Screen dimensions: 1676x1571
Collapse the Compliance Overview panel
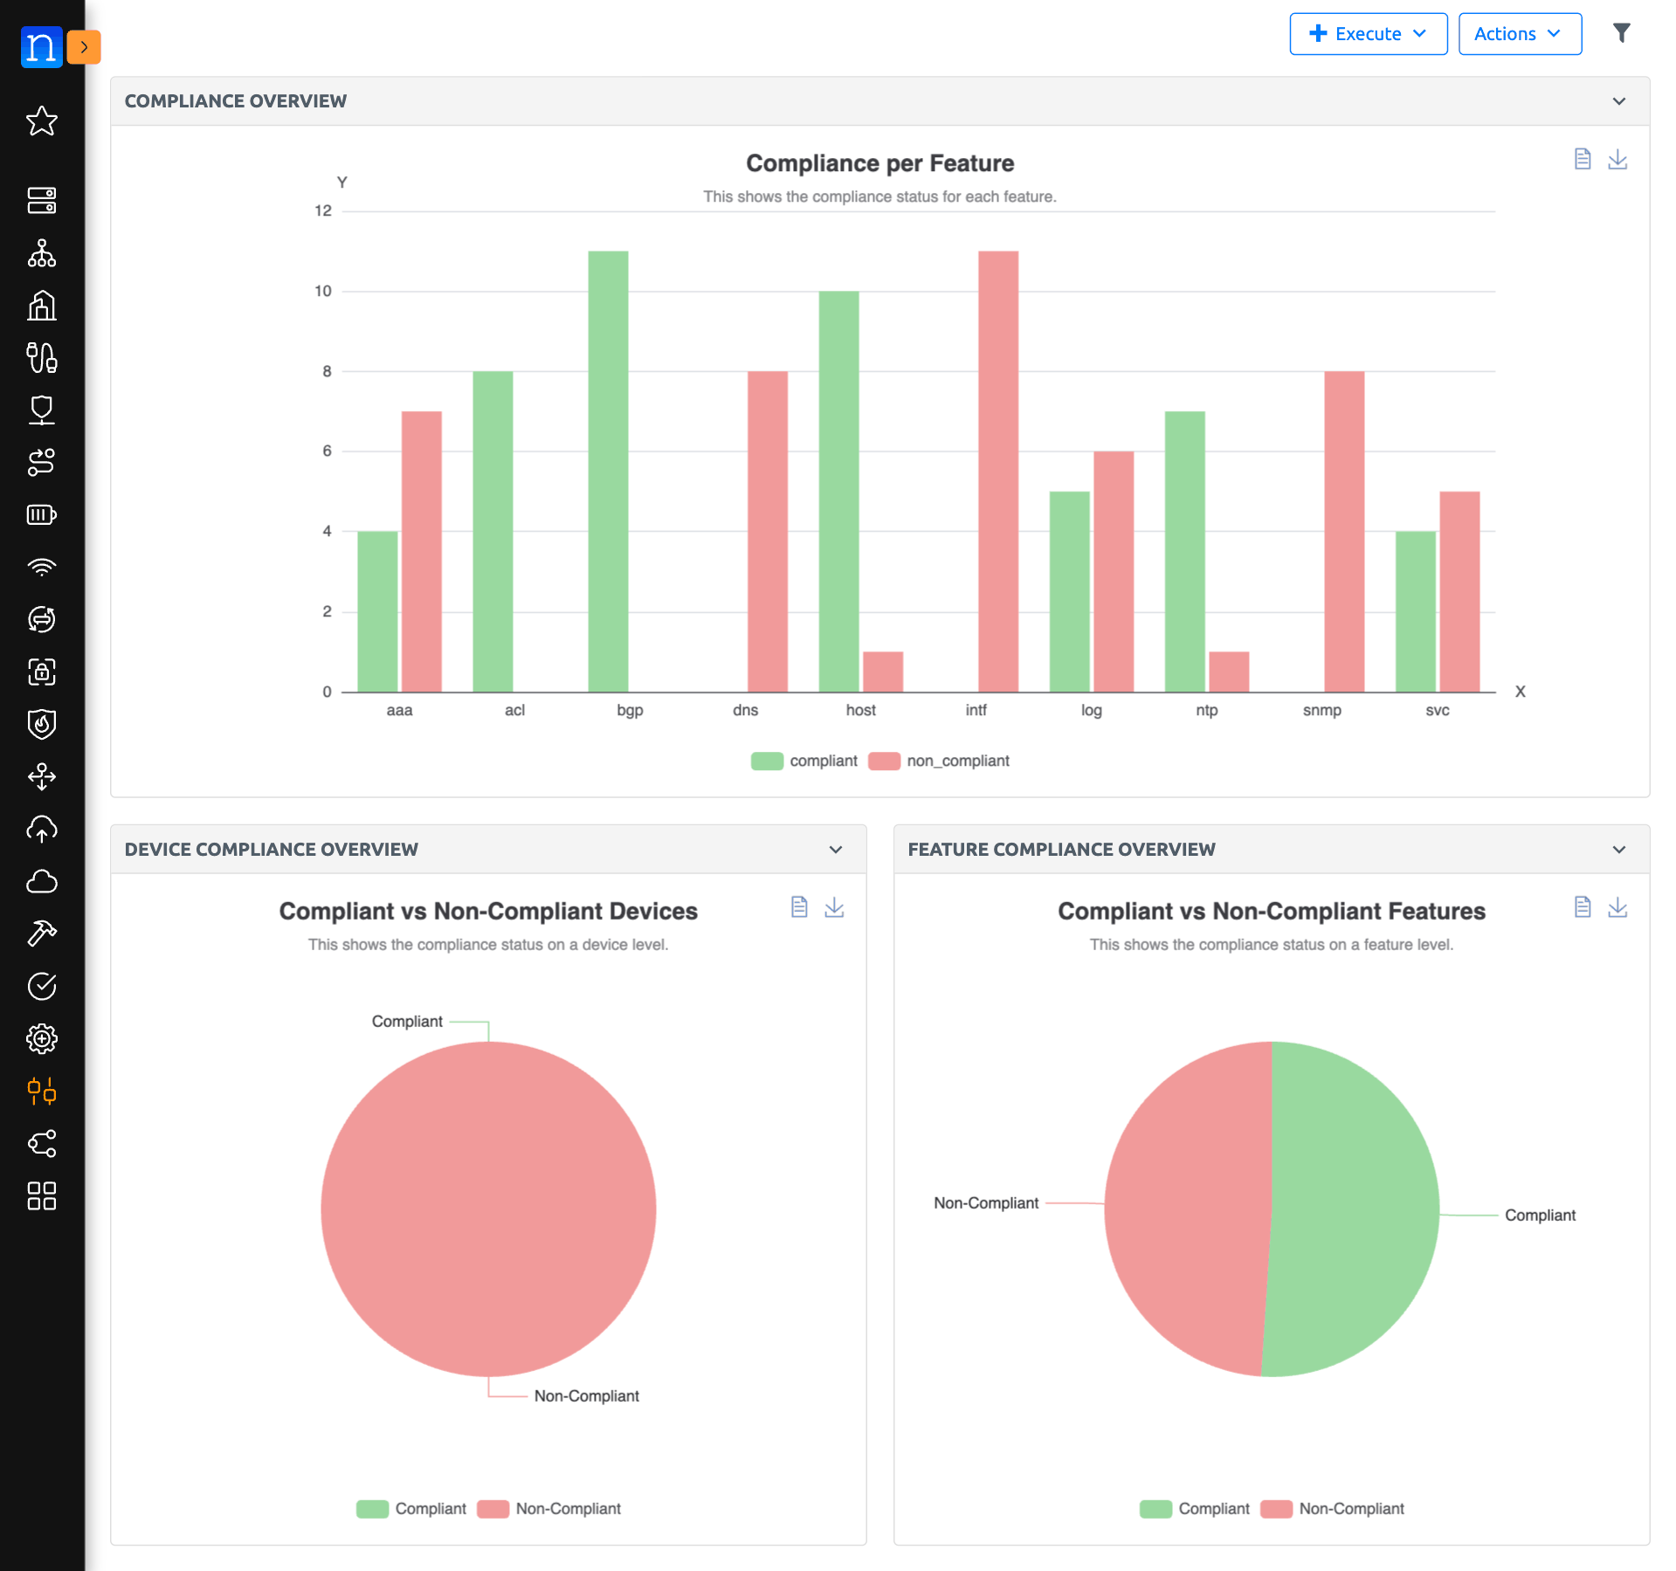point(1618,100)
